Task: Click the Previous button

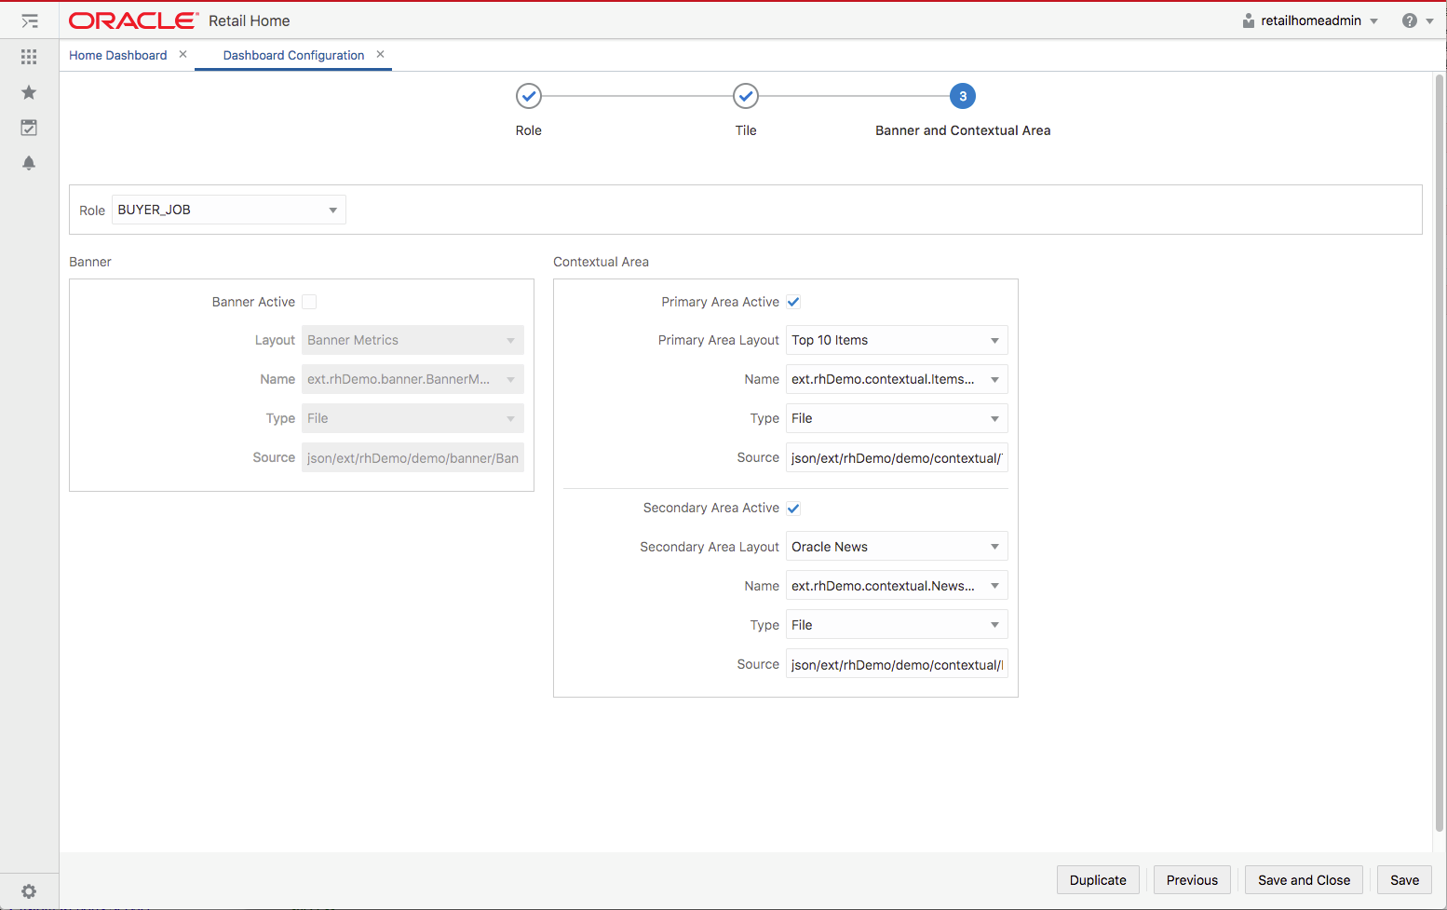Action: [x=1192, y=880]
